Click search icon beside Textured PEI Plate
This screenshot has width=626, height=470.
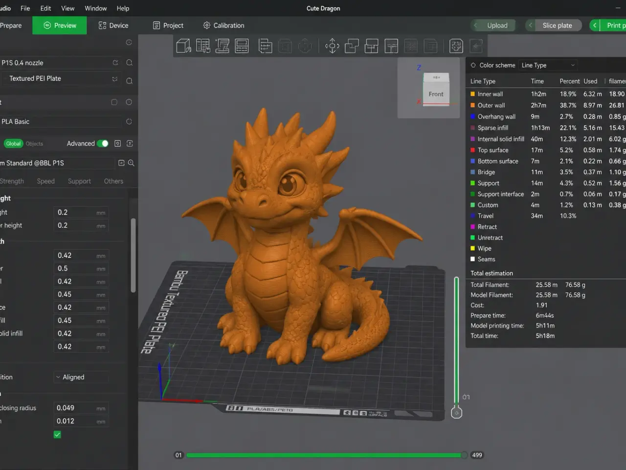tap(130, 81)
